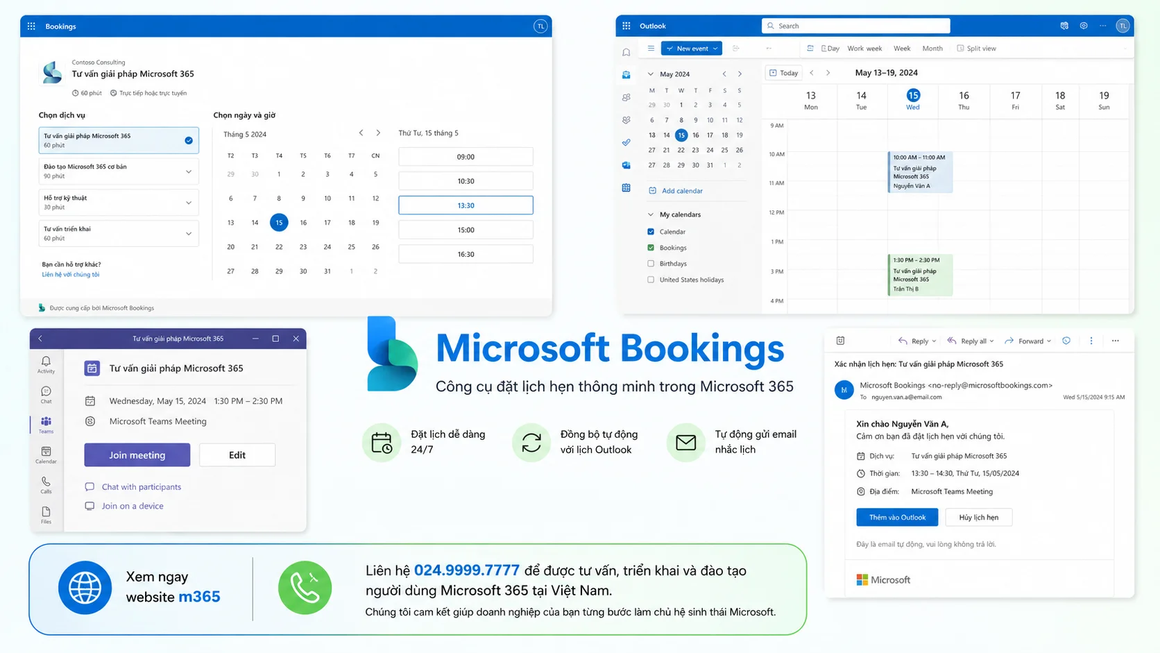This screenshot has width=1160, height=653.
Task: Click the email more actions vertical dots
Action: point(1091,341)
